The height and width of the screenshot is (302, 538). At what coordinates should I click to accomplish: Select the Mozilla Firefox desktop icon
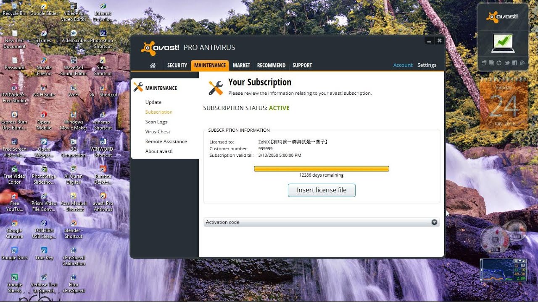tap(44, 67)
